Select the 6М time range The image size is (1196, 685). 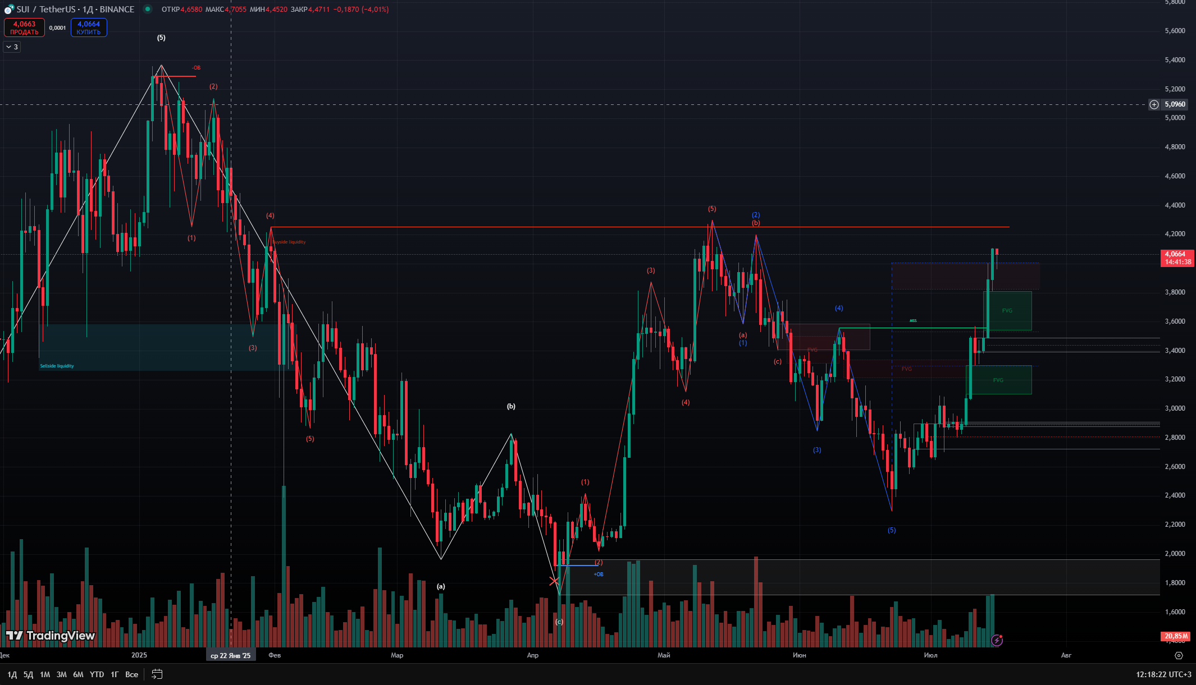[78, 674]
